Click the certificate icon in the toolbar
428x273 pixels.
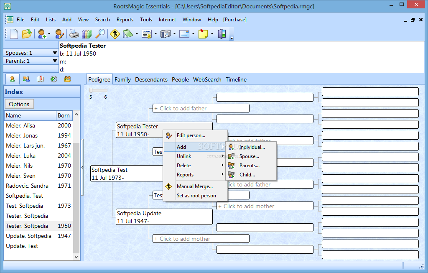pos(147,34)
